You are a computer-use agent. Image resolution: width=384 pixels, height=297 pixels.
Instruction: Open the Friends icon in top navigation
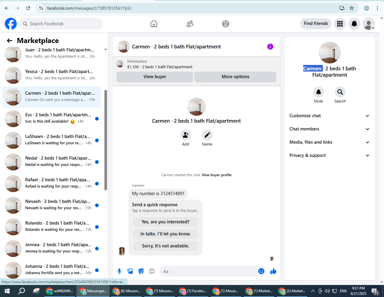point(190,24)
